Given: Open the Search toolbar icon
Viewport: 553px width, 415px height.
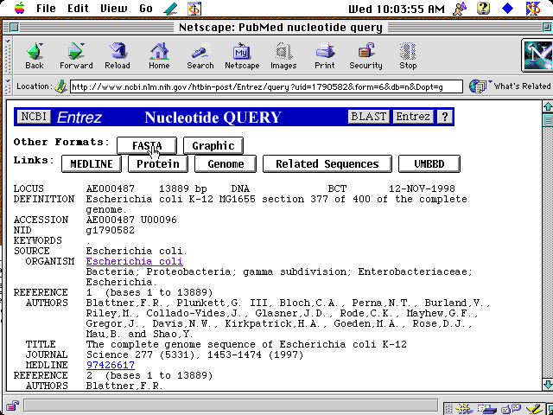Looking at the screenshot, I should pos(200,55).
